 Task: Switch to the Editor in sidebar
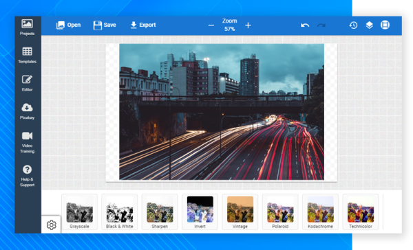click(27, 83)
